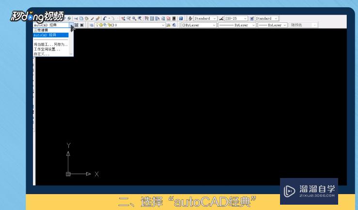Activate the Pan hand tool
The width and height of the screenshot is (358, 210).
pyautogui.click(x=124, y=18)
